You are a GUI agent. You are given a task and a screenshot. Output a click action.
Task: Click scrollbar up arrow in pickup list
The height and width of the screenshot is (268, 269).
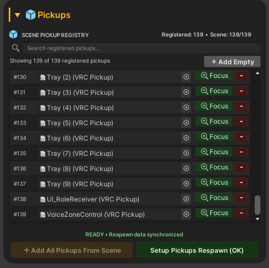[x=258, y=73]
